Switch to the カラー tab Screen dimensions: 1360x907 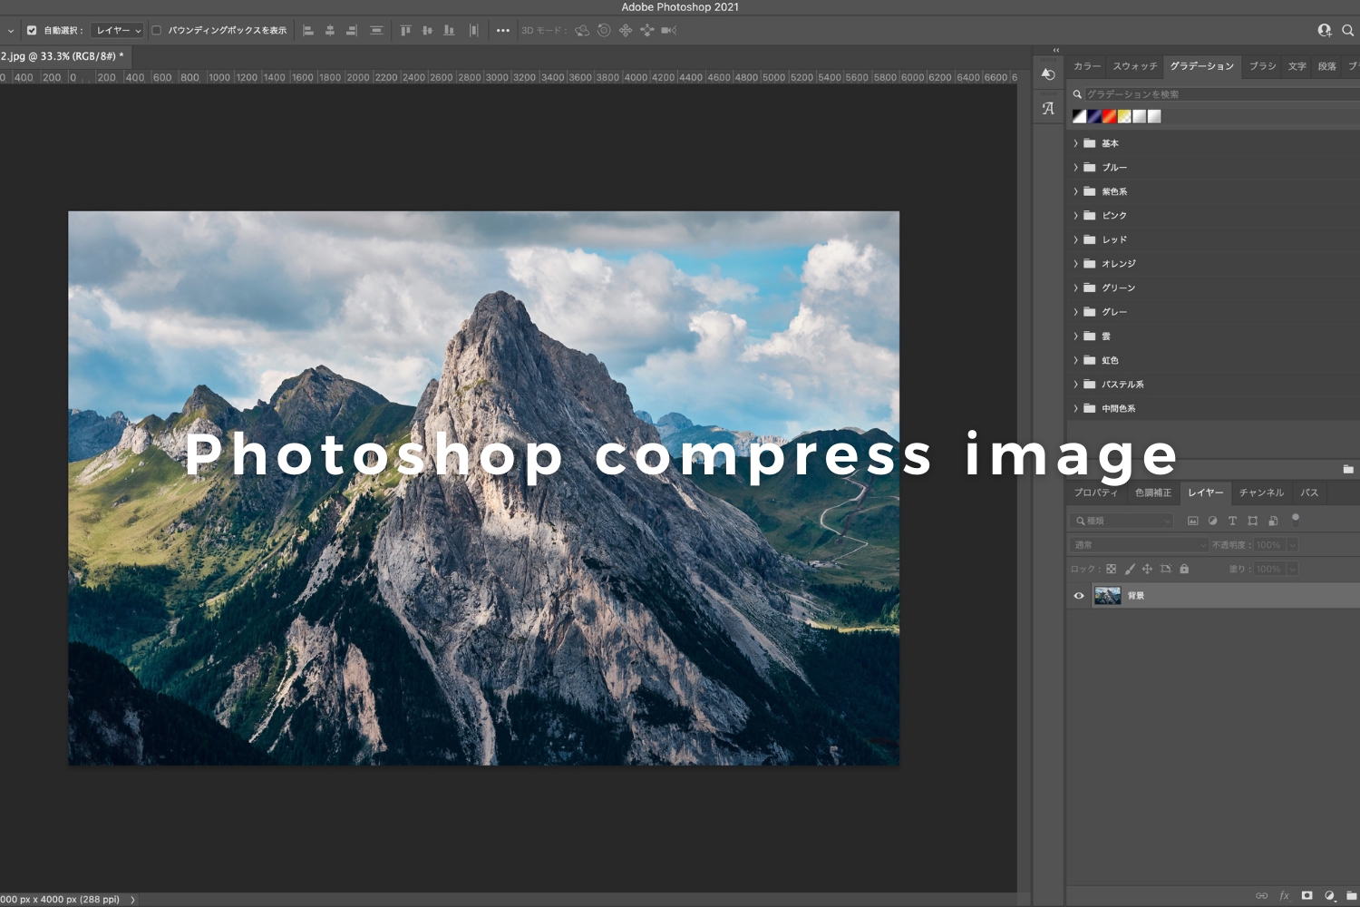[x=1087, y=66]
